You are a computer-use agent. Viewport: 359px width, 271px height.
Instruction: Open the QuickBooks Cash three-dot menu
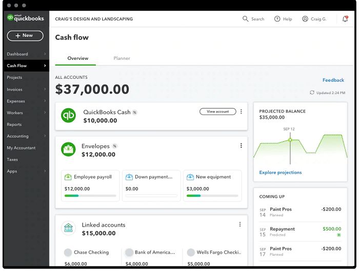[x=241, y=111]
